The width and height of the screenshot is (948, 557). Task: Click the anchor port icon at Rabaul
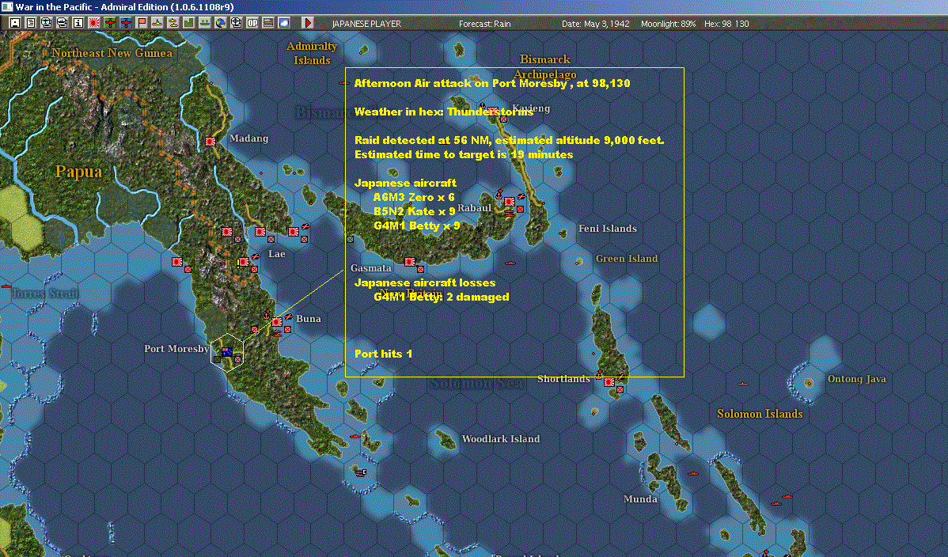499,194
